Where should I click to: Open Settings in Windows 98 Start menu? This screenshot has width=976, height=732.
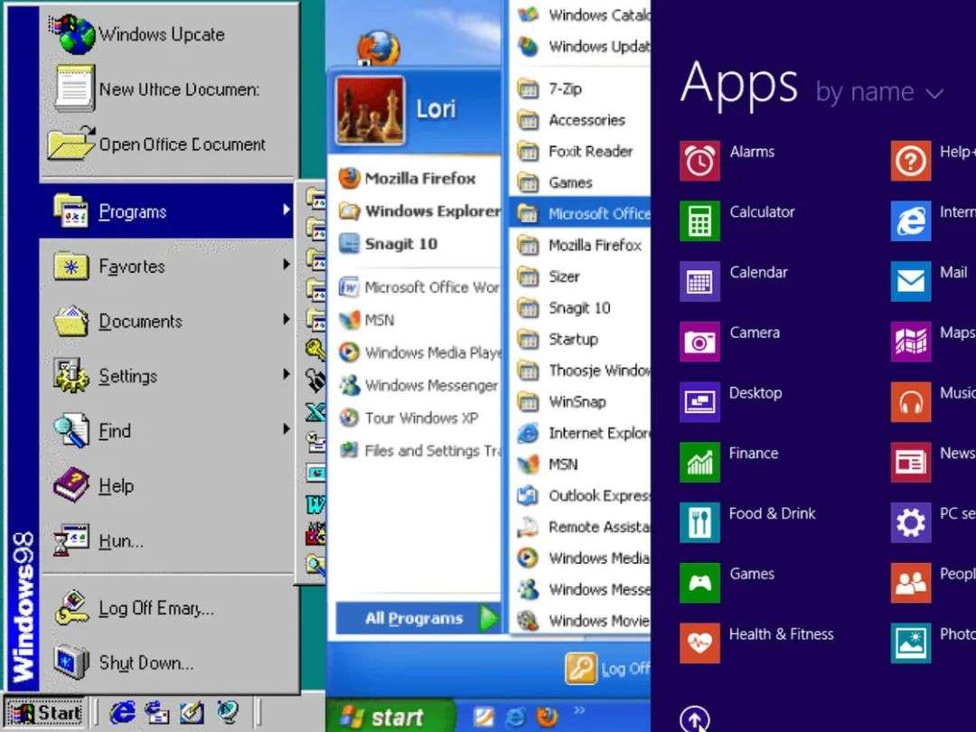(x=168, y=376)
